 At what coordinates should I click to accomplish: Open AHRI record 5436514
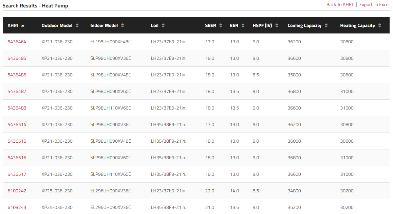17,125
